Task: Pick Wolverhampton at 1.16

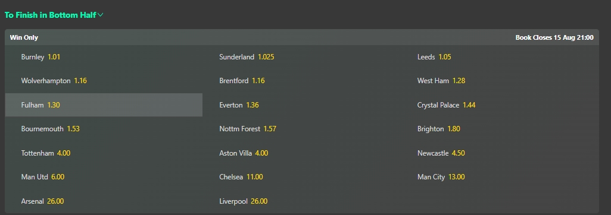Action: (104, 81)
